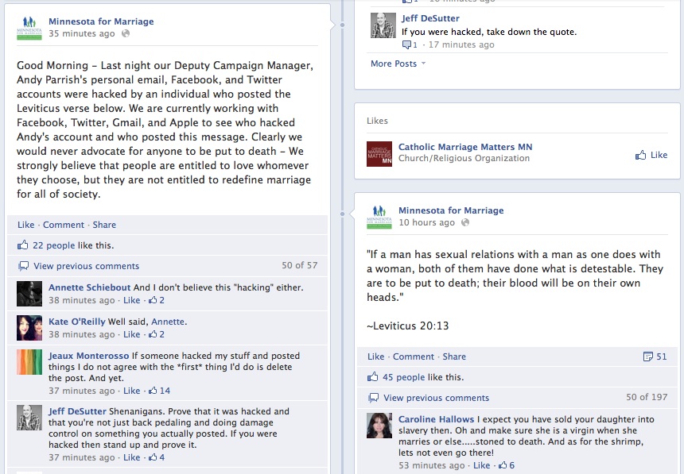Expand View previous comments on the hacked post

point(87,266)
